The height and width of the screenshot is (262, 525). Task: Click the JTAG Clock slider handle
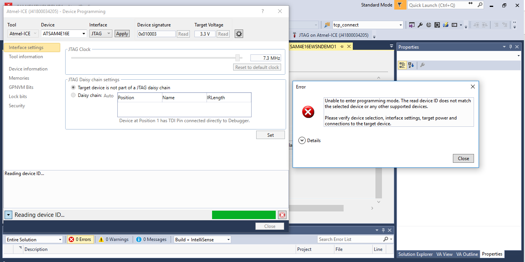pos(238,58)
